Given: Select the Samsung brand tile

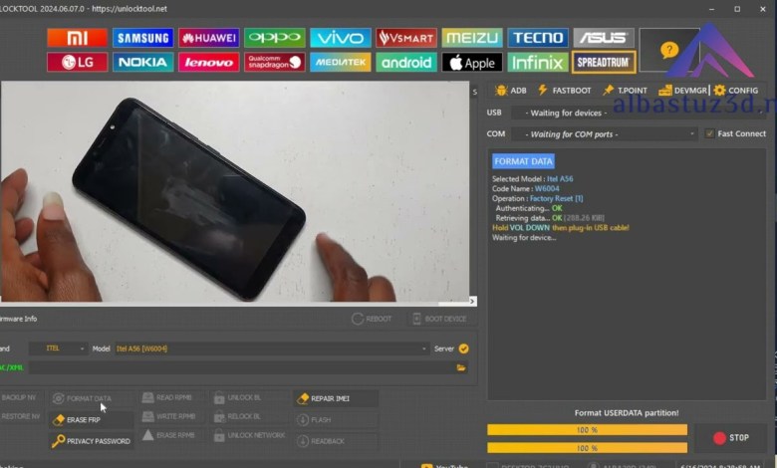Looking at the screenshot, I should click(142, 38).
